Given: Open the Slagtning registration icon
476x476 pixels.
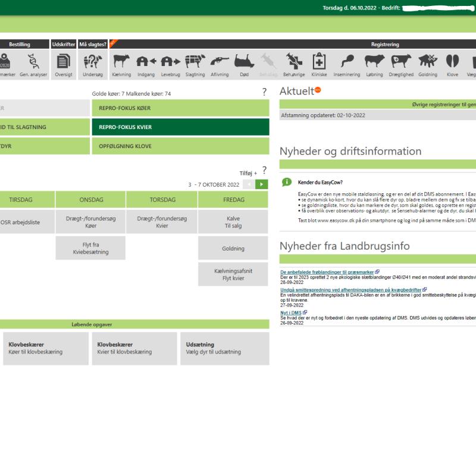Looking at the screenshot, I should 195,61.
